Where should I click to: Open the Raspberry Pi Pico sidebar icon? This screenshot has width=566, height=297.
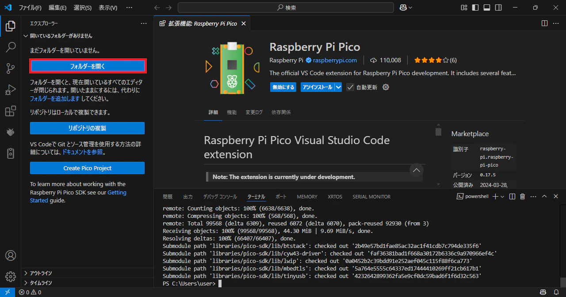coord(11,132)
